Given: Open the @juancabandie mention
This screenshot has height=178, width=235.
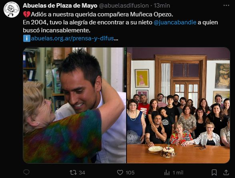Looking at the screenshot, I should [x=175, y=22].
